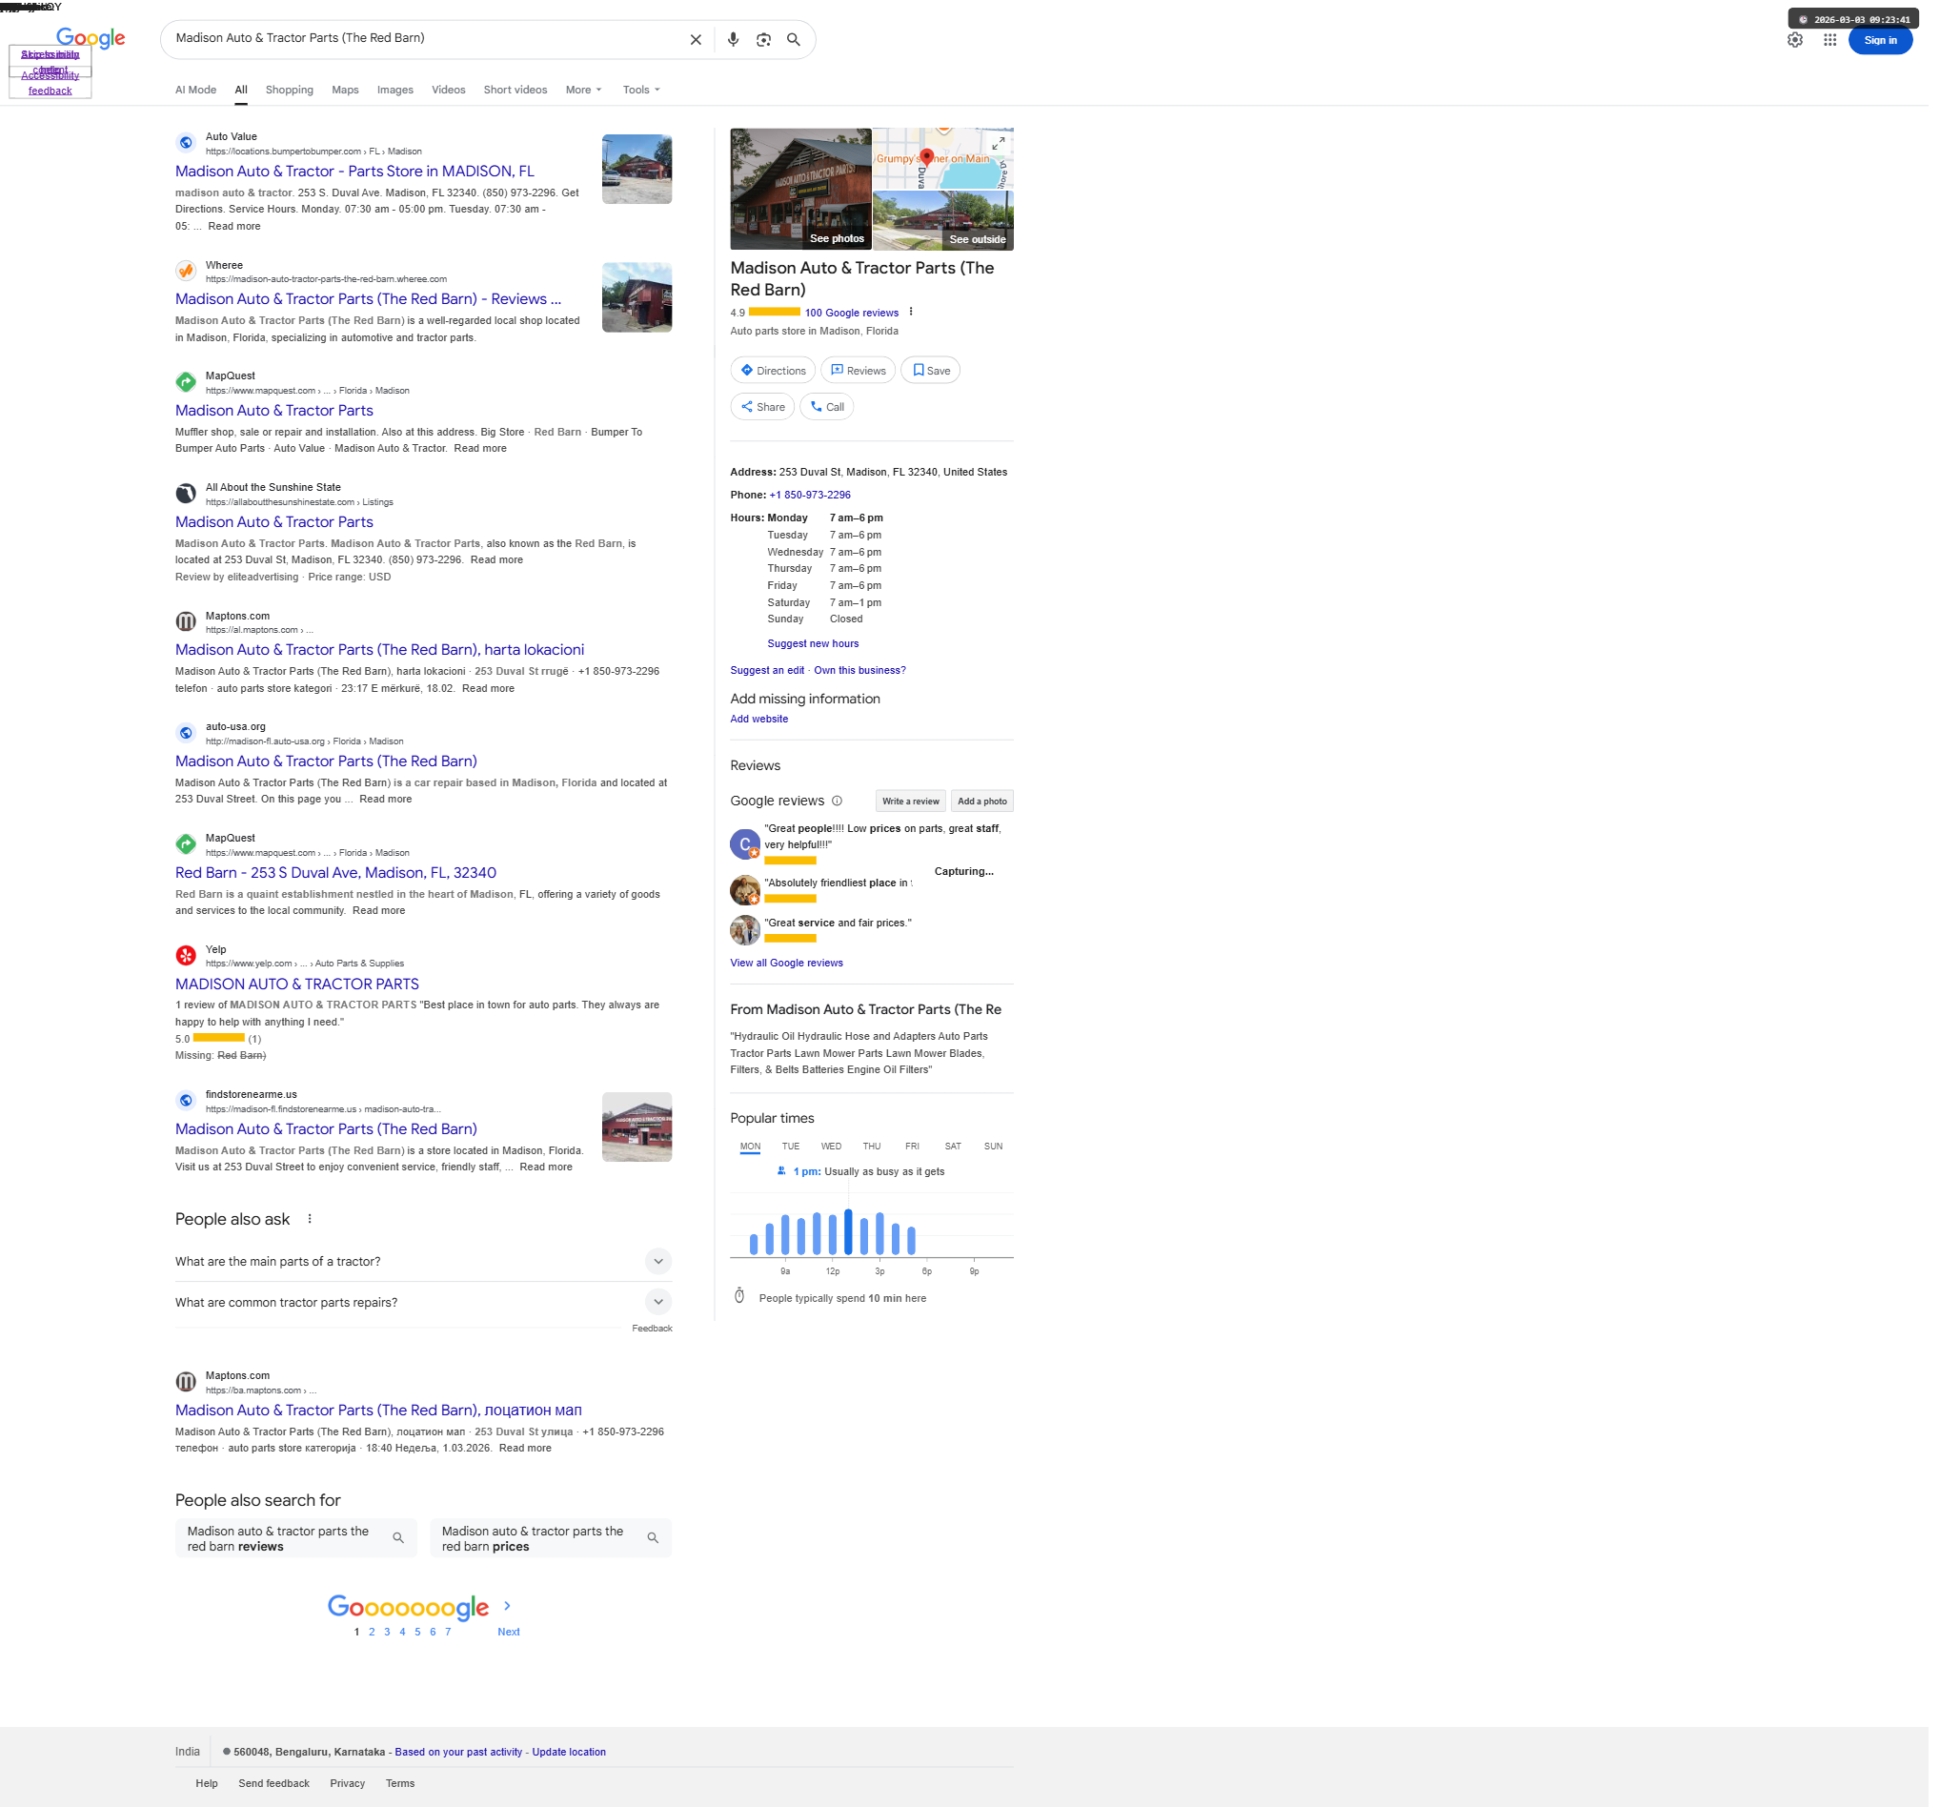
Task: Click the Google logo
Action: pos(91,38)
